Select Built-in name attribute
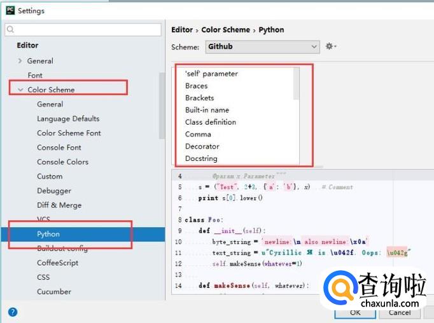 pos(207,110)
